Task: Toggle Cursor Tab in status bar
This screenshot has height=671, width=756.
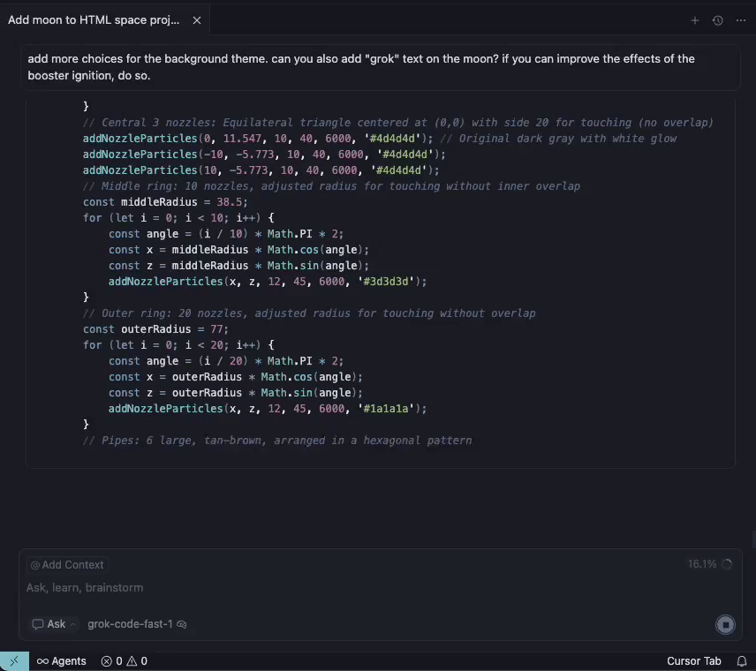Action: coord(693,660)
